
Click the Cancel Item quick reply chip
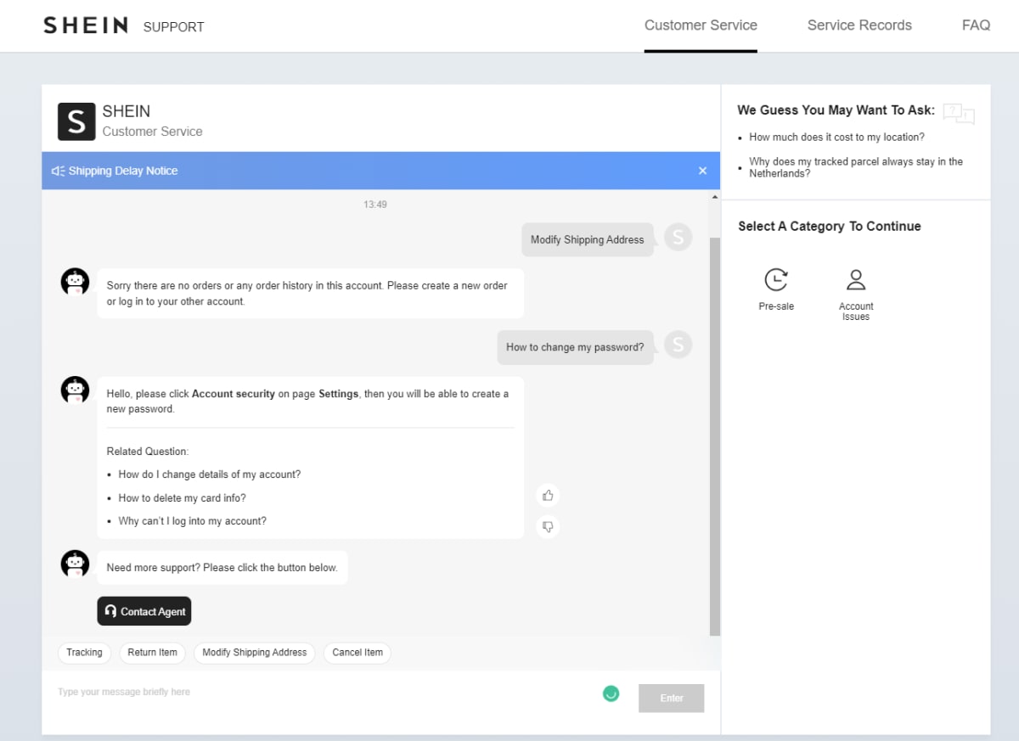click(x=357, y=653)
